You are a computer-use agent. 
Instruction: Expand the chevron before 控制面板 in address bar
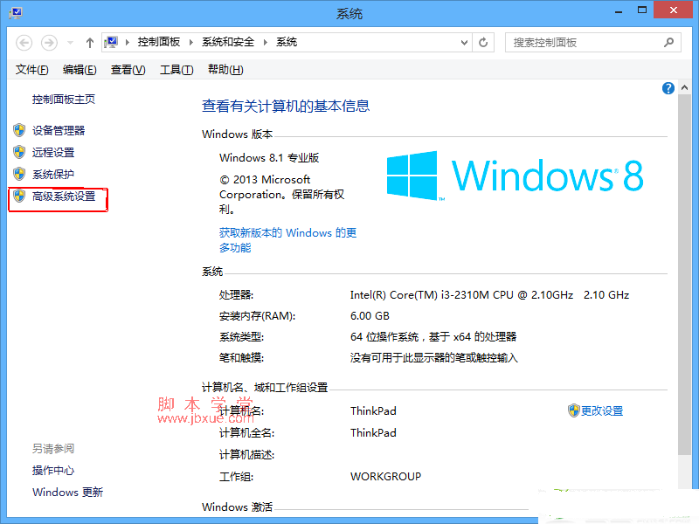click(x=128, y=42)
